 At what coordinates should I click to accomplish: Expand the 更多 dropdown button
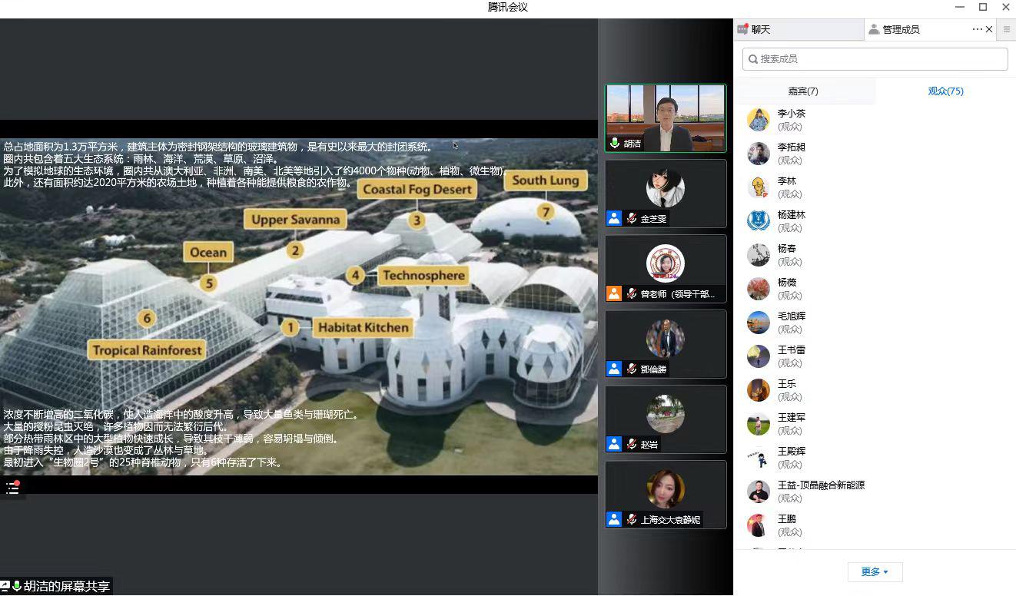click(x=875, y=571)
